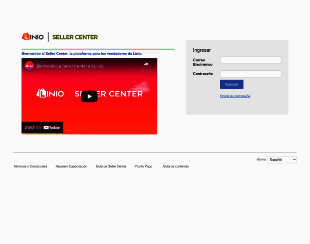Focus the Correo Electrónico input field
310x244 pixels.
[250, 60]
